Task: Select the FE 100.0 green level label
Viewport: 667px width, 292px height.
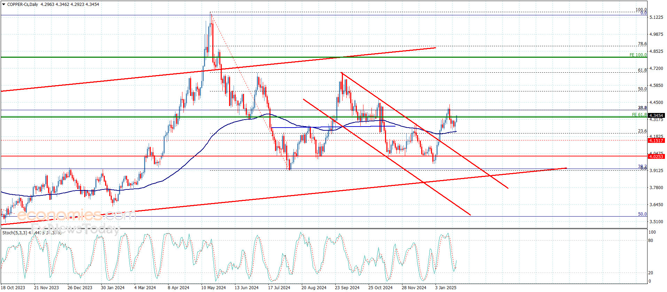Action: [638, 55]
